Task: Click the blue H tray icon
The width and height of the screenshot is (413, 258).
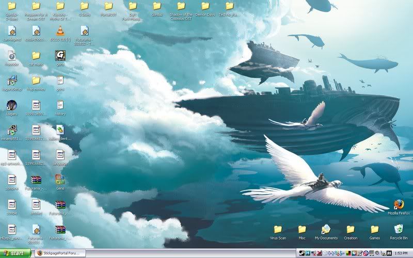Action: tap(307, 253)
